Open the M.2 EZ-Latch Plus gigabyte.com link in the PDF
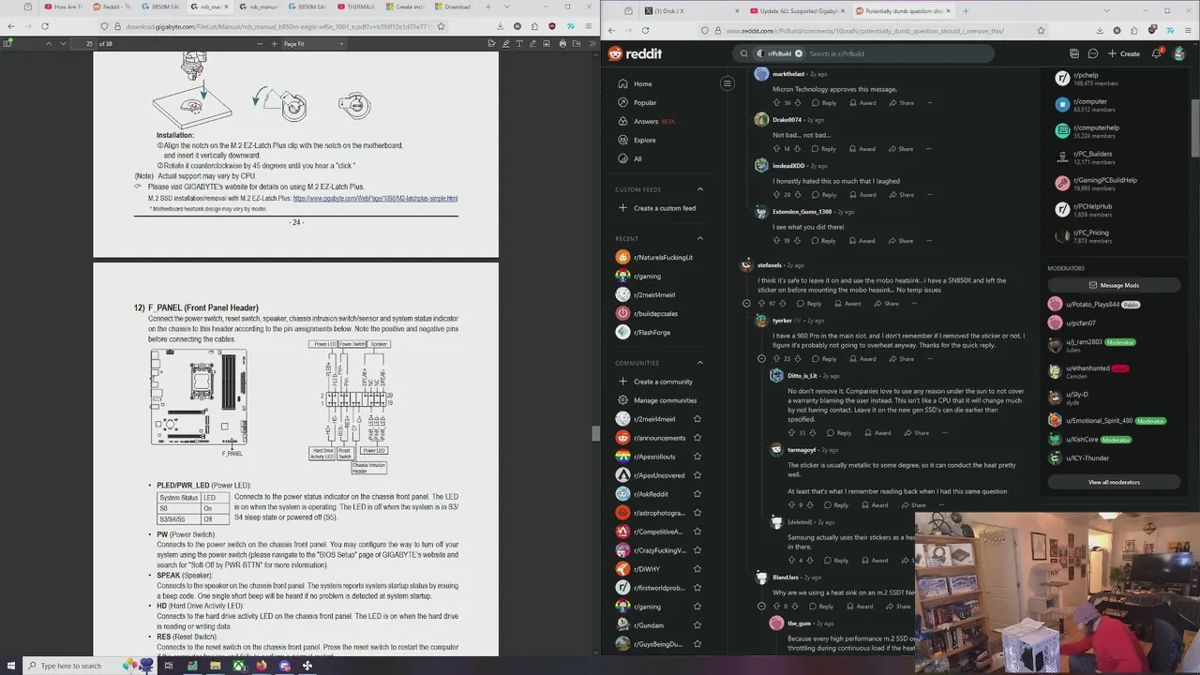 click(x=375, y=199)
